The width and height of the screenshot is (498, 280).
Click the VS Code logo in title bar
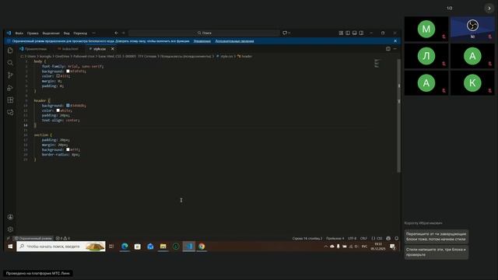[x=9, y=33]
